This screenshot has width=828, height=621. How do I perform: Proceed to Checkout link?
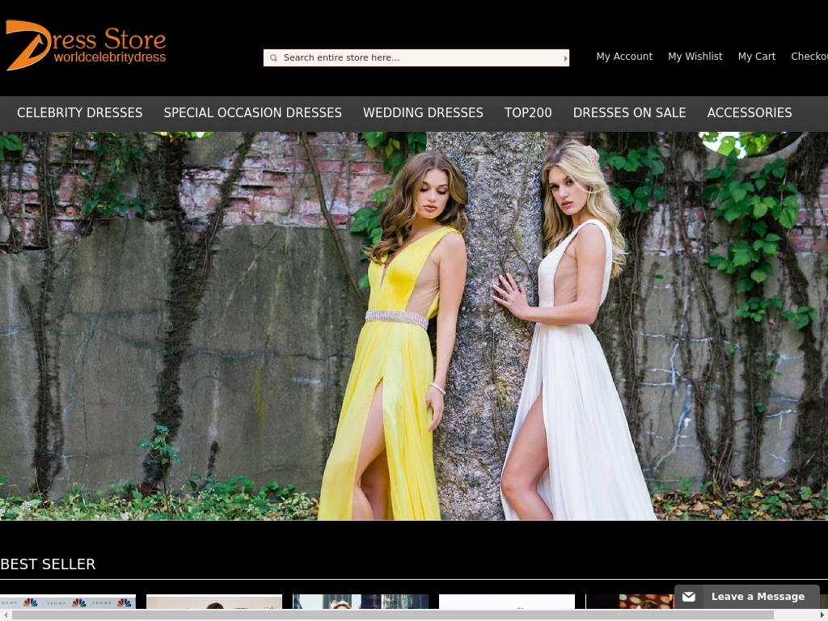pos(809,57)
